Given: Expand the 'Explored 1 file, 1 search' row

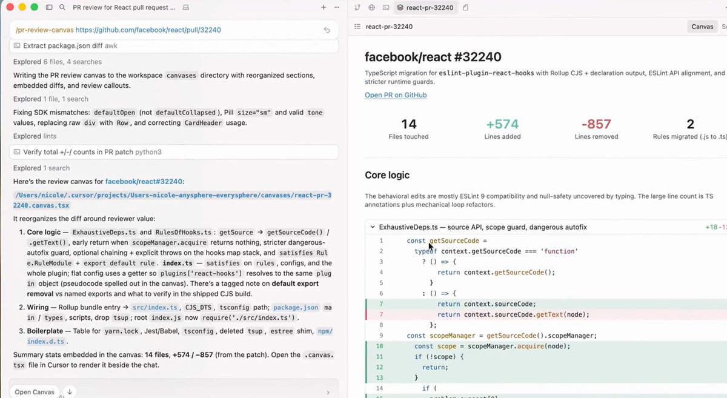Looking at the screenshot, I should point(51,99).
